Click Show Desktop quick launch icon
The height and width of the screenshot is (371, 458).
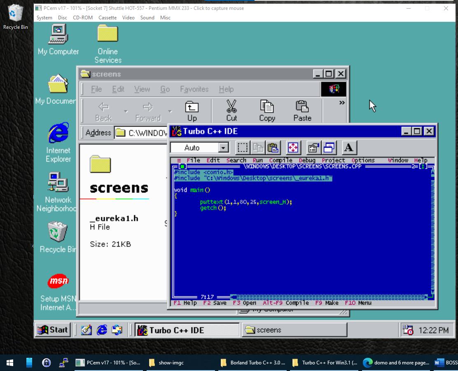coord(86,330)
